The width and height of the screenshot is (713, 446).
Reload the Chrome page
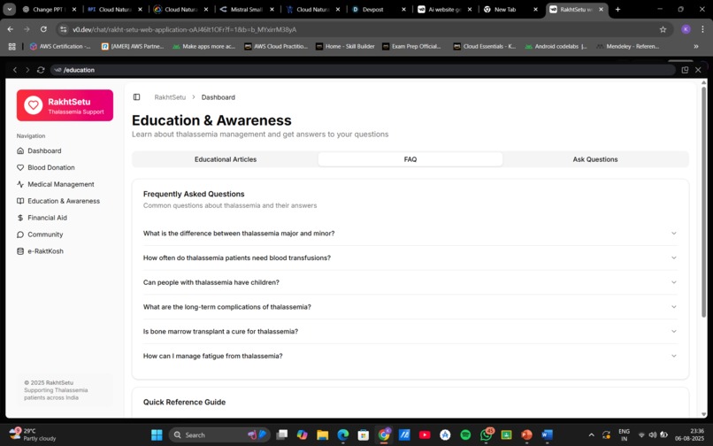[43, 29]
